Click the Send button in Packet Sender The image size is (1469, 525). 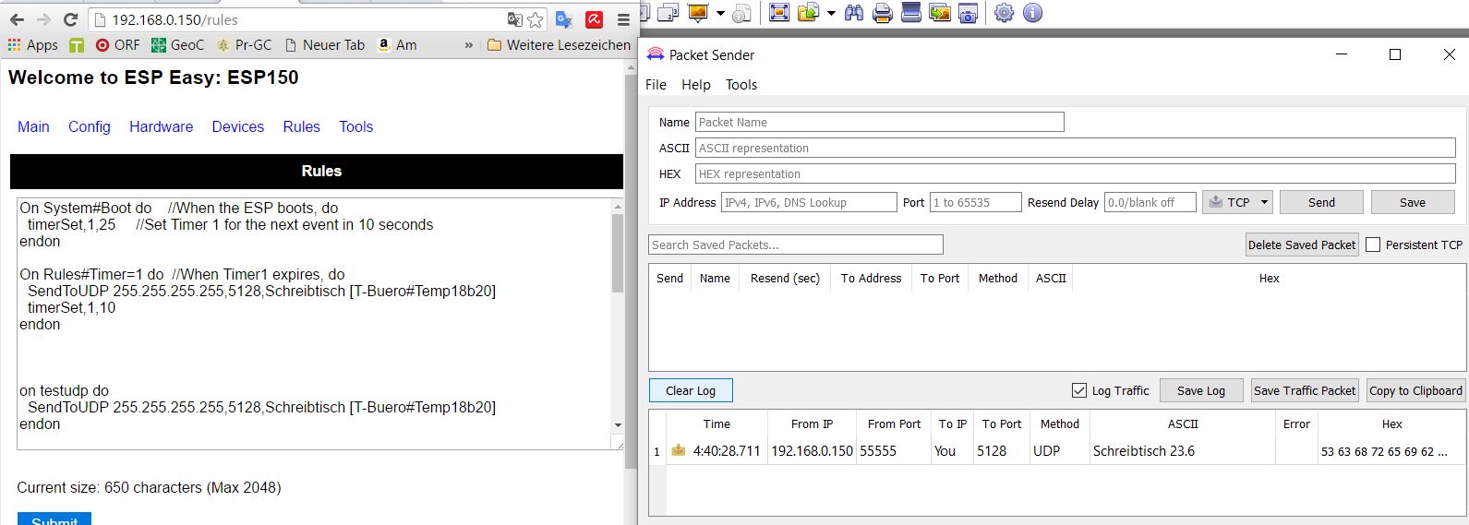[x=1321, y=202]
